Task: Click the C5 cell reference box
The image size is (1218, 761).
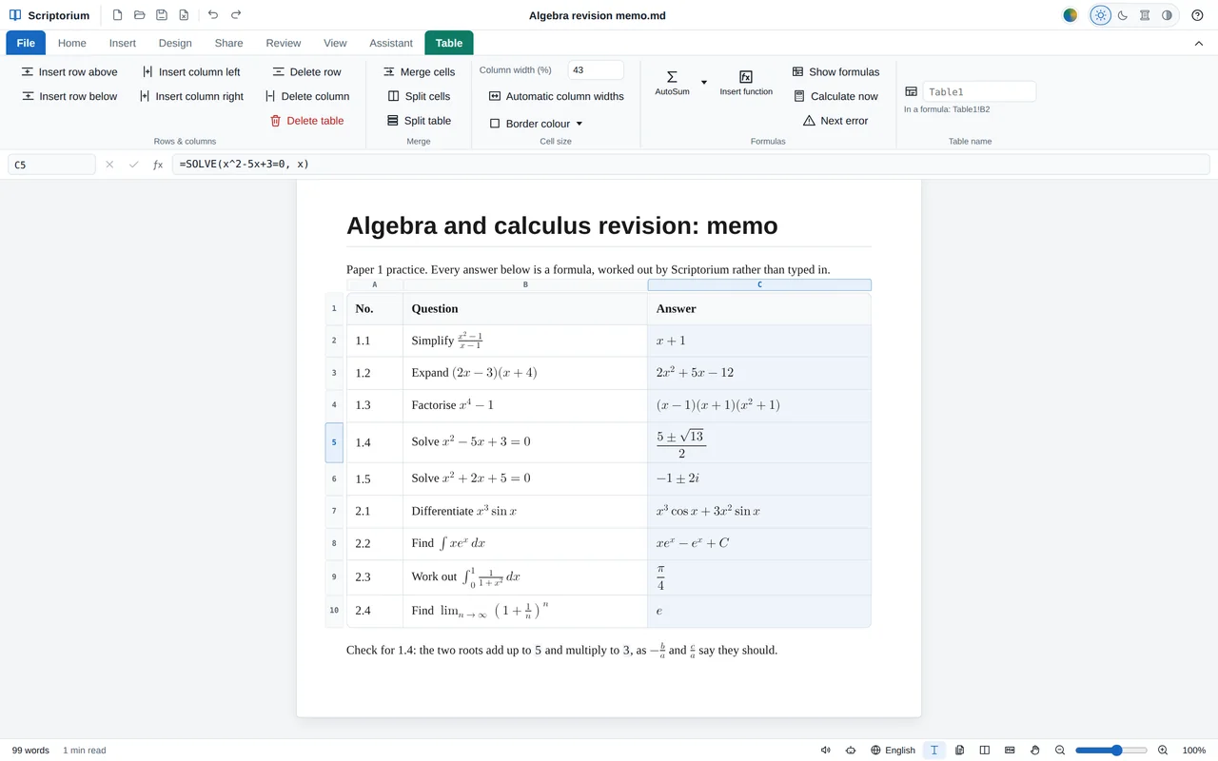Action: pos(51,165)
